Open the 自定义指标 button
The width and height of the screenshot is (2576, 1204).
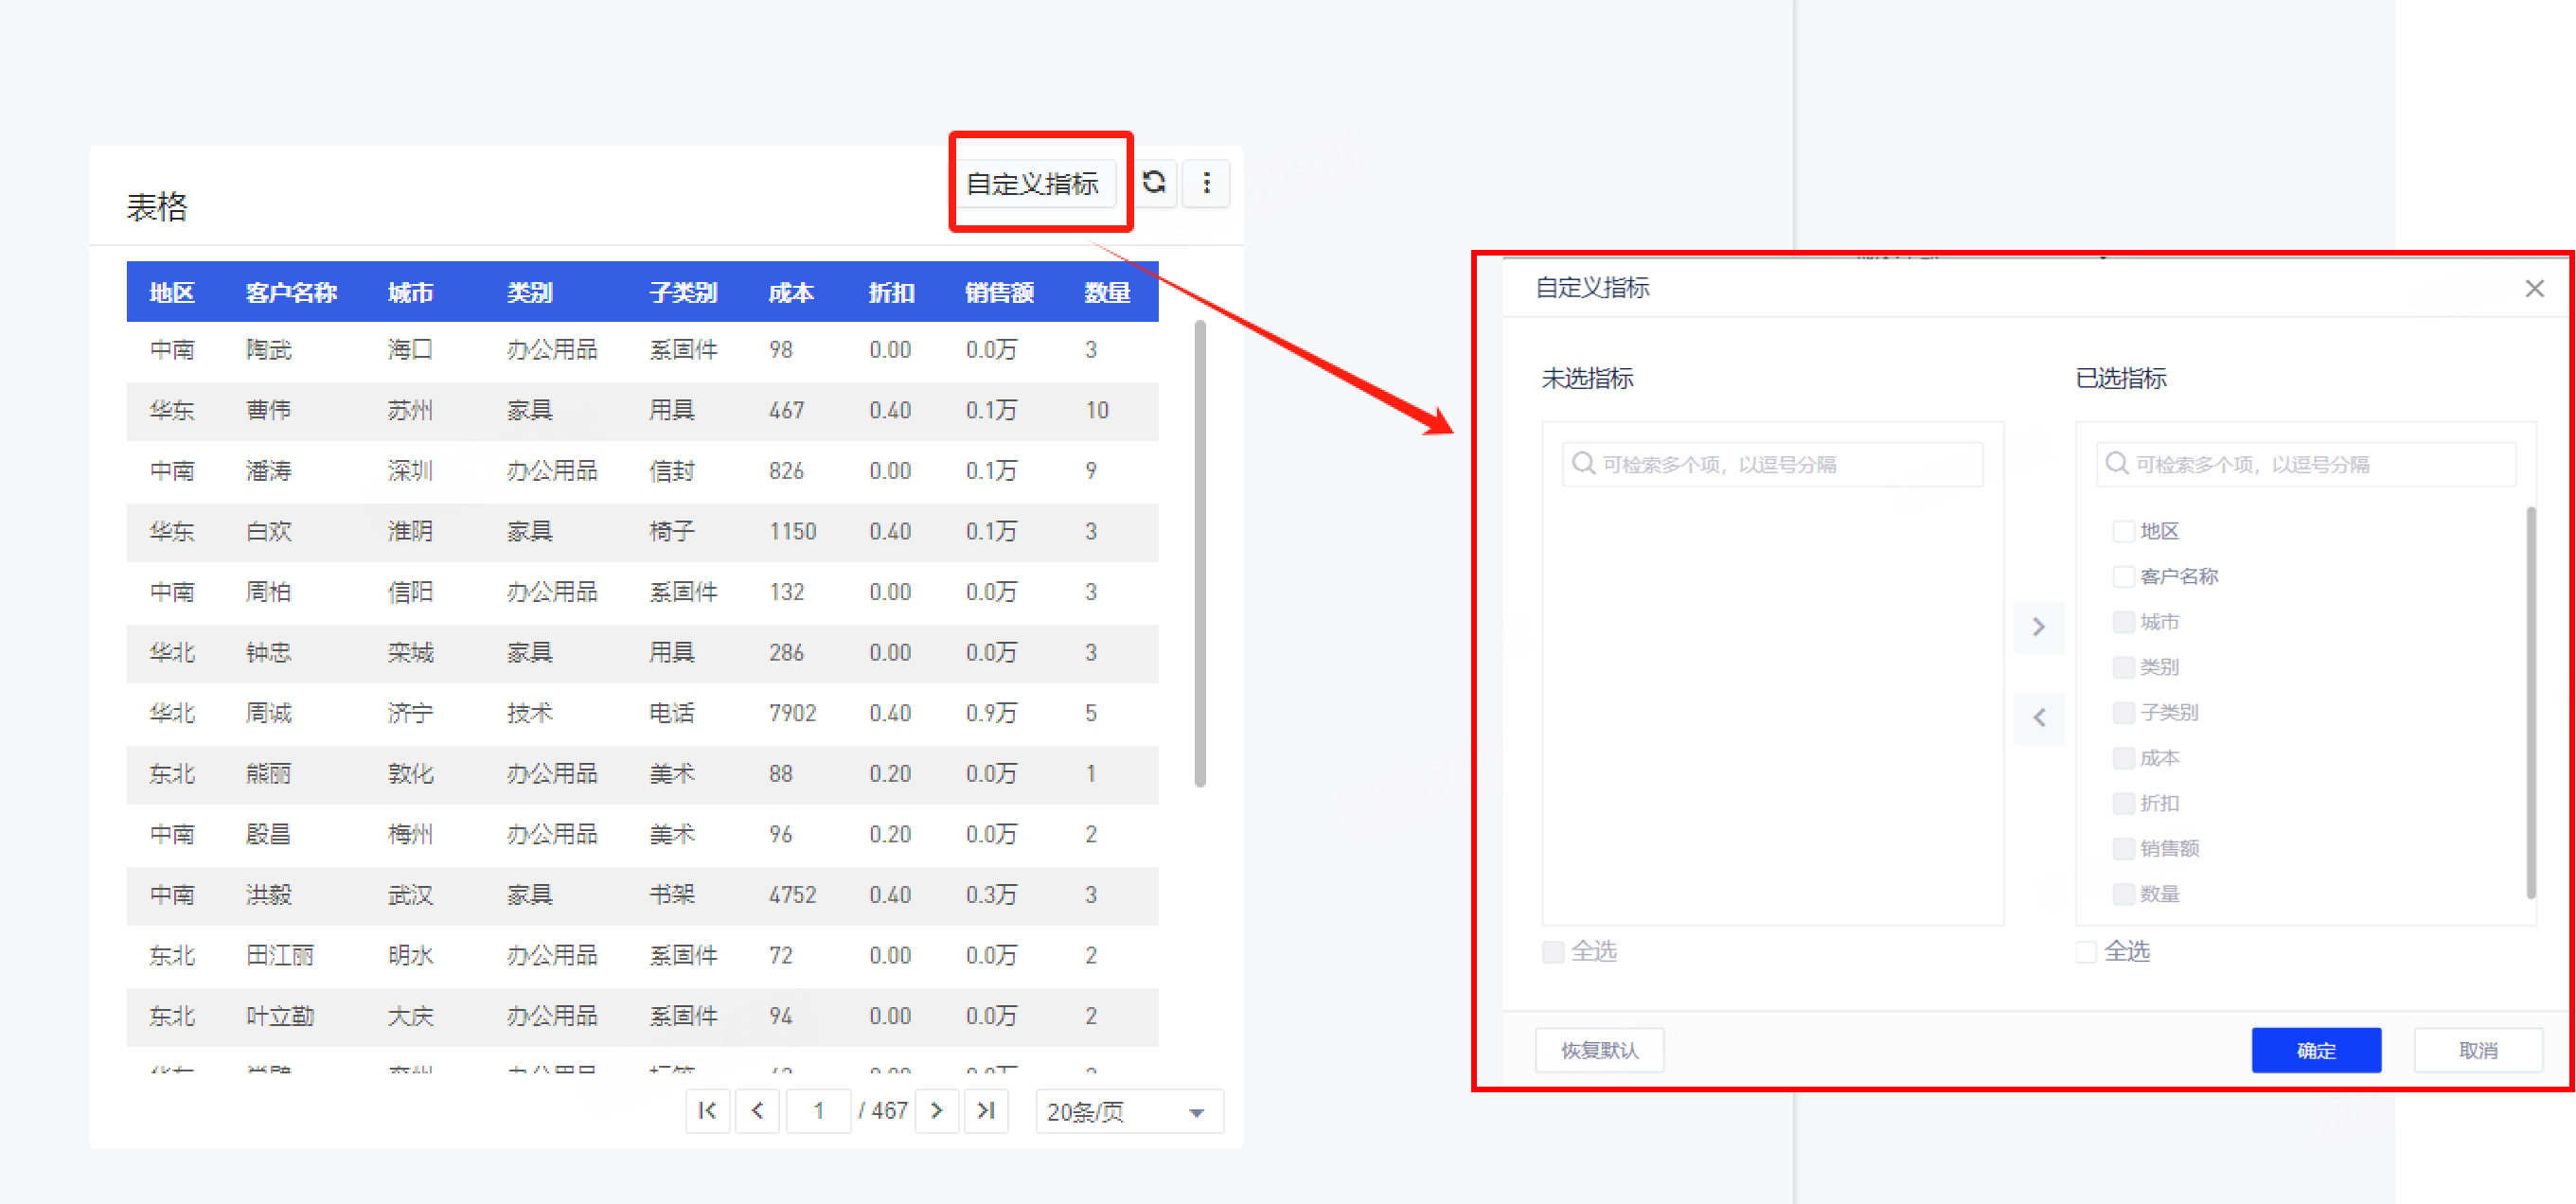pos(1033,184)
